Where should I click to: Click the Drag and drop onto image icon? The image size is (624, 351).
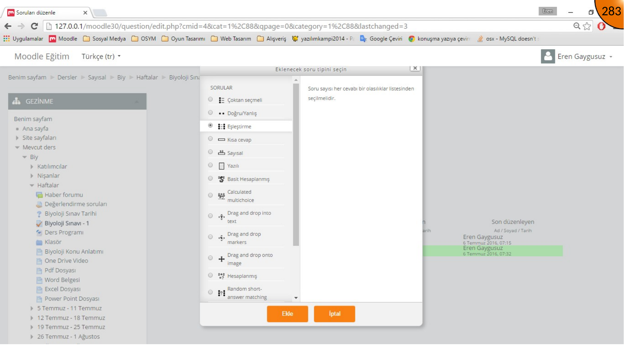[x=221, y=259]
